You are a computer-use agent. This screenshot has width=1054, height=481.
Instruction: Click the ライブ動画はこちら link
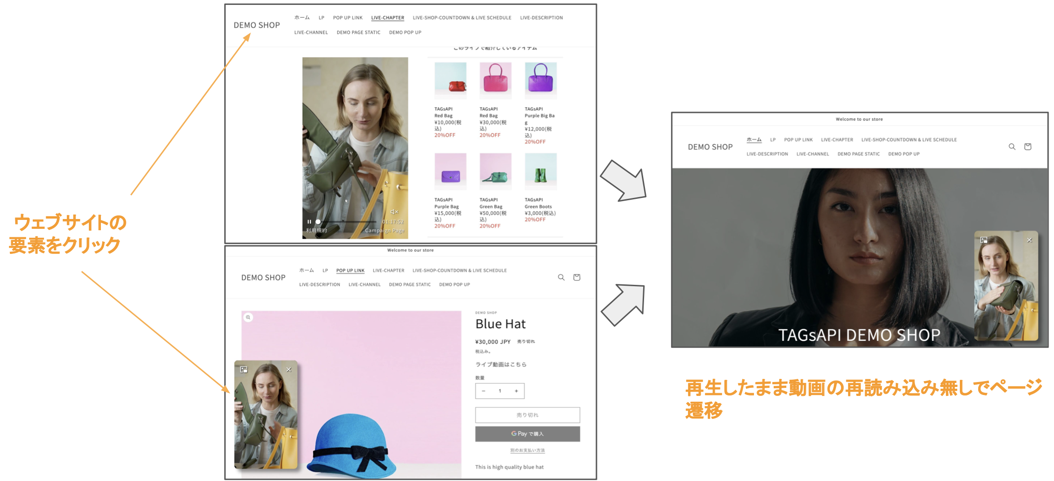501,365
